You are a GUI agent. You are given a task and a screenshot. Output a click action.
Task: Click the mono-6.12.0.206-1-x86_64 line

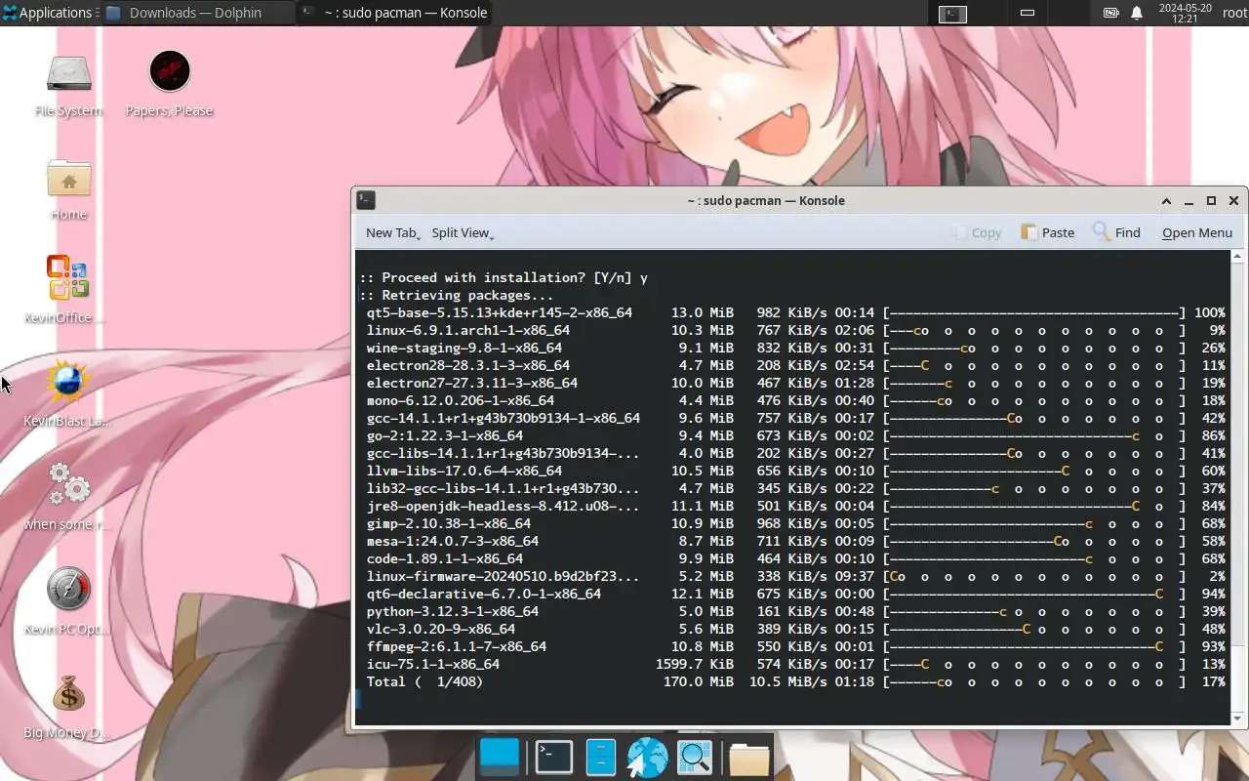coord(795,400)
